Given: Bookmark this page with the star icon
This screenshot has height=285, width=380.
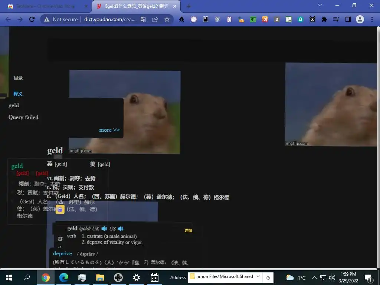Looking at the screenshot, I should [x=167, y=19].
